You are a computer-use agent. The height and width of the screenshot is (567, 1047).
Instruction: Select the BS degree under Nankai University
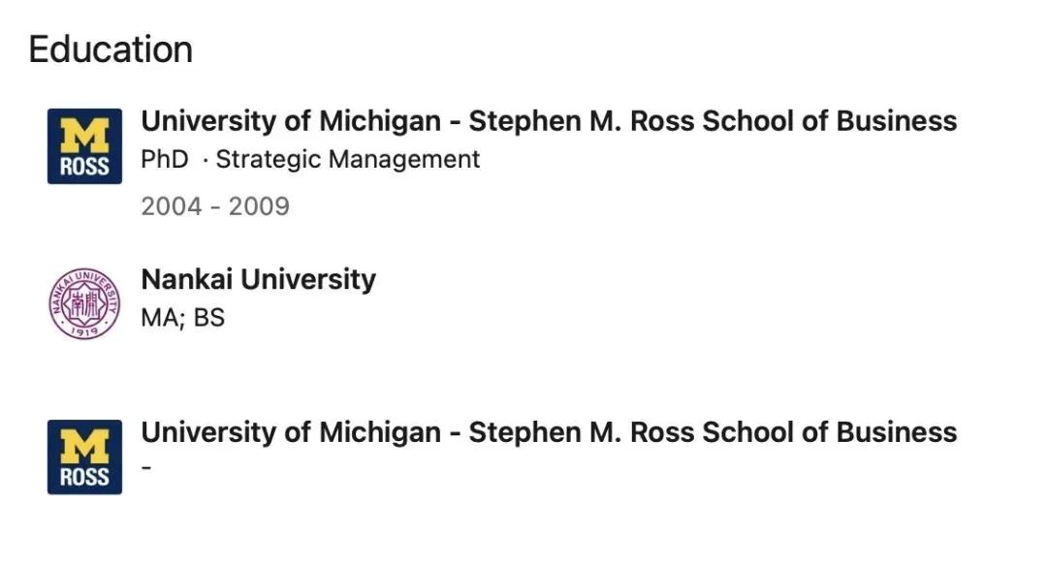pos(209,318)
